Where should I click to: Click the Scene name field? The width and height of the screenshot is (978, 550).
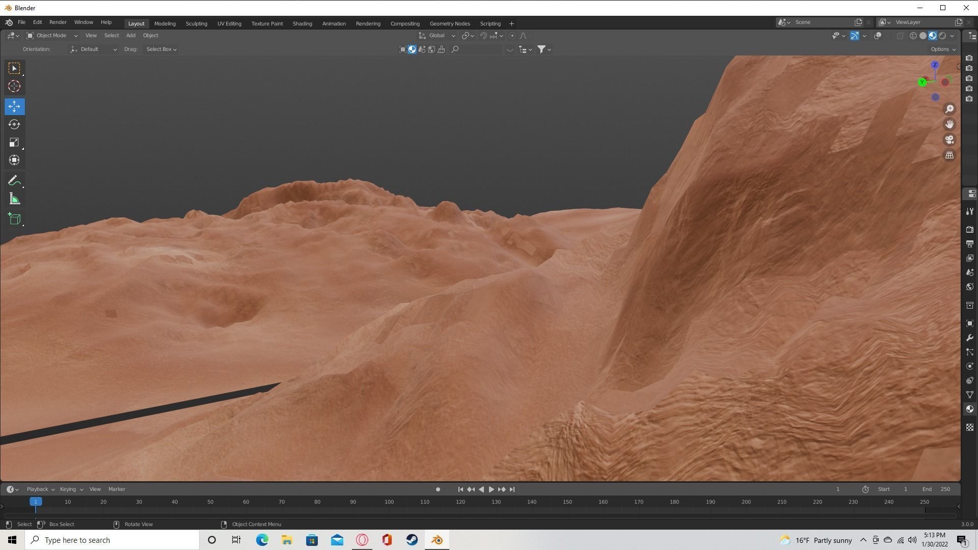(823, 22)
